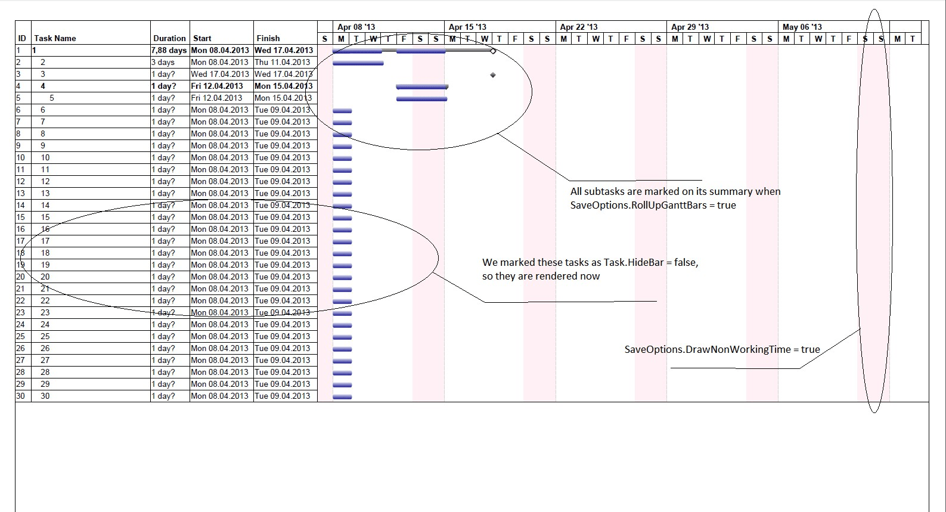Select task name cell 24
The width and height of the screenshot is (946, 512).
[91, 325]
